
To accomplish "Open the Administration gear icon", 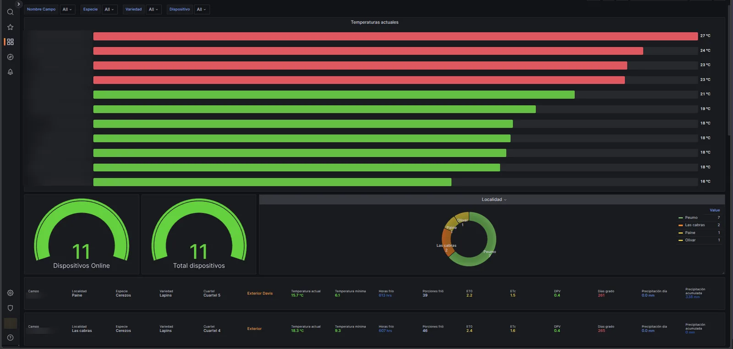I will click(x=10, y=293).
